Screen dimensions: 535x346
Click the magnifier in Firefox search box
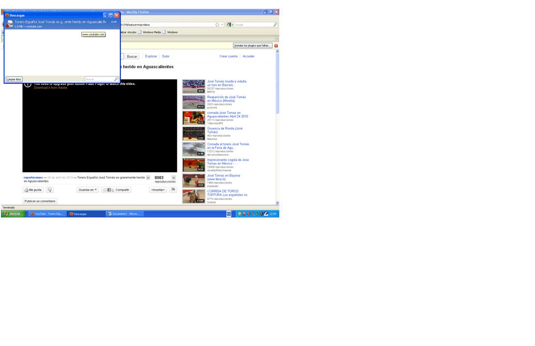click(x=275, y=25)
